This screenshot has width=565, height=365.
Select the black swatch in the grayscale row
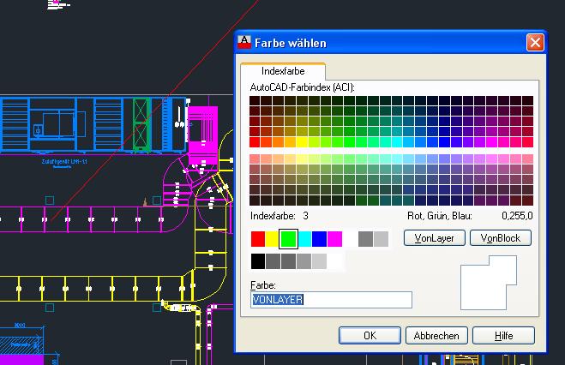pos(258,261)
